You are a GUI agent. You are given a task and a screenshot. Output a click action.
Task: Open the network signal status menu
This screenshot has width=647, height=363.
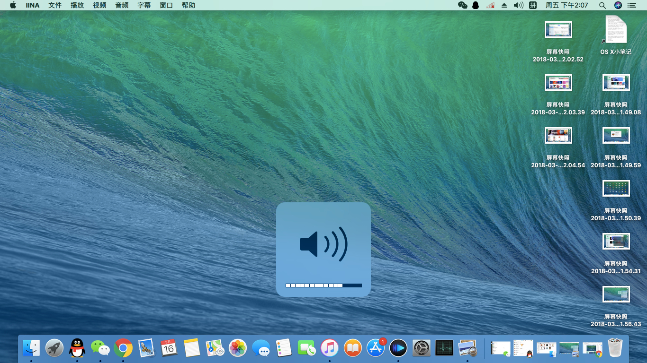(x=490, y=5)
